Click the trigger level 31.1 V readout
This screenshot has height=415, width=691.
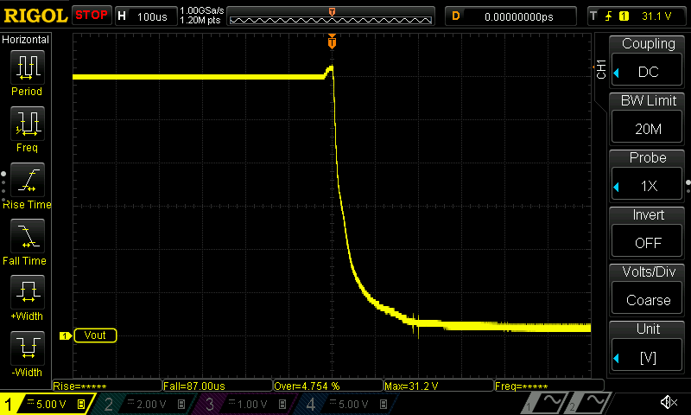pyautogui.click(x=656, y=16)
